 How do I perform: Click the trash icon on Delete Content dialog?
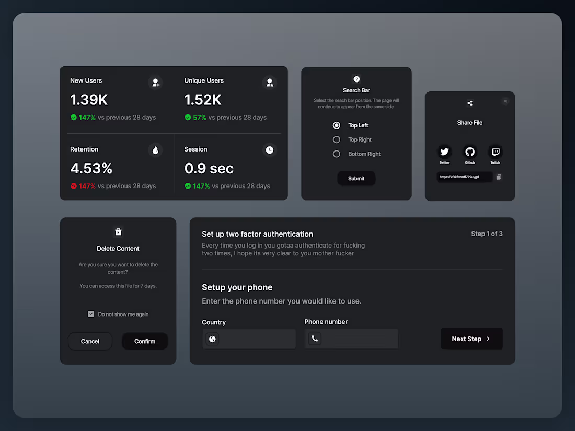click(118, 231)
